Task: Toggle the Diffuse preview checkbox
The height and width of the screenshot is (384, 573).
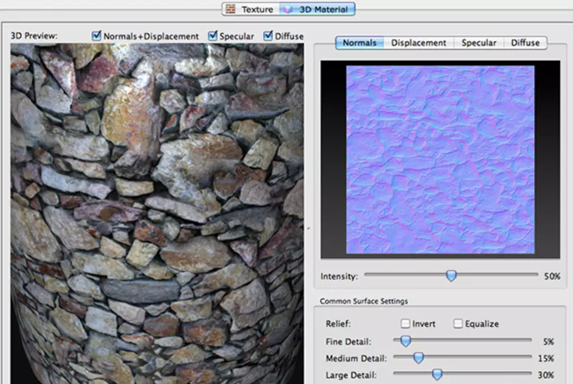Action: pyautogui.click(x=268, y=36)
